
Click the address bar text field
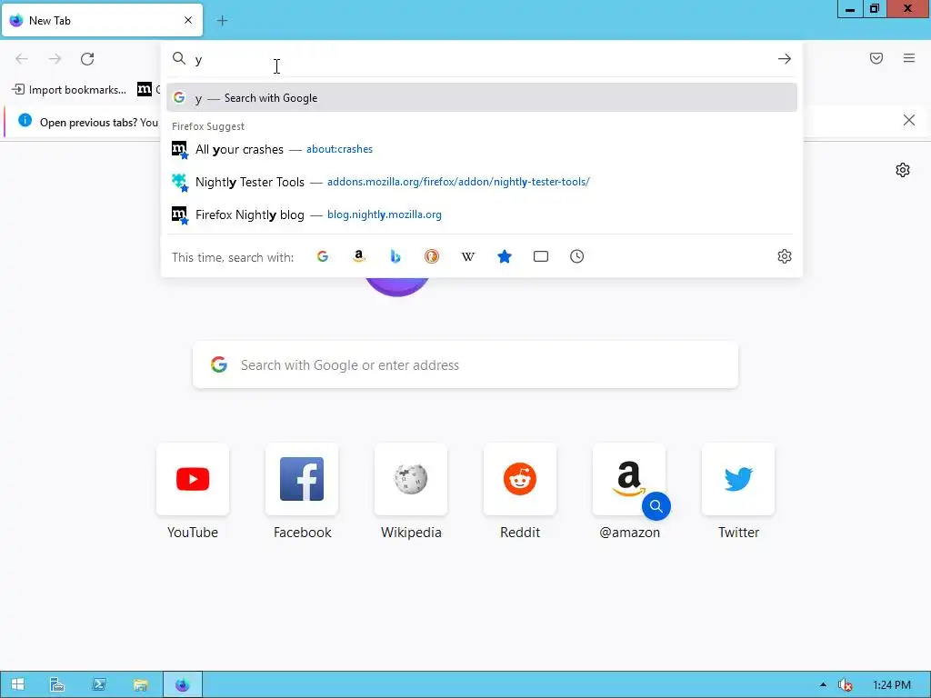(x=481, y=59)
